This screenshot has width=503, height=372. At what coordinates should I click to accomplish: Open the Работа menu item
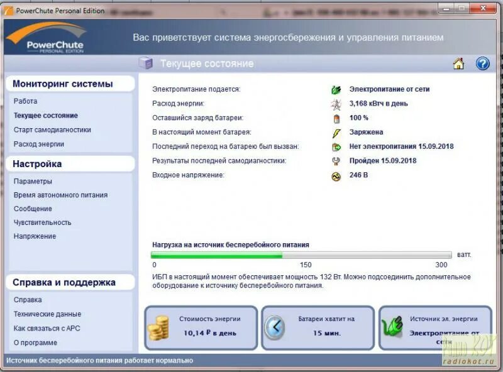25,101
